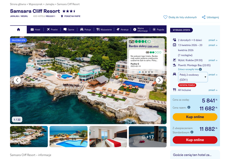Open the Opinie tab
Screen dimensions: 230x159
click(x=69, y=30)
